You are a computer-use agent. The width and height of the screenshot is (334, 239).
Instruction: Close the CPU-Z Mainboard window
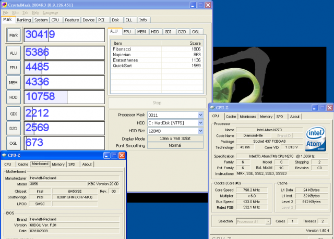pos(122,156)
